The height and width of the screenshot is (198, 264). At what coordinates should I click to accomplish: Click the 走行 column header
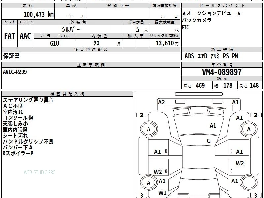(x=28, y=6)
